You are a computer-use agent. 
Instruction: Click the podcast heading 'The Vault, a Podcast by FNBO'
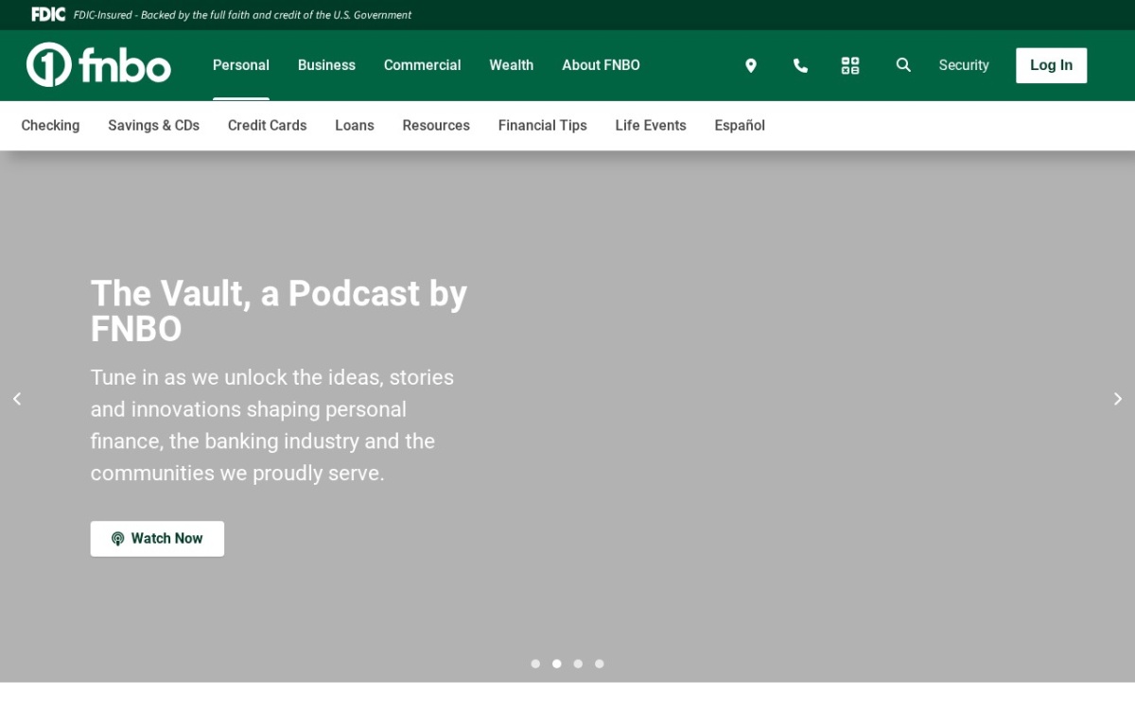[279, 311]
